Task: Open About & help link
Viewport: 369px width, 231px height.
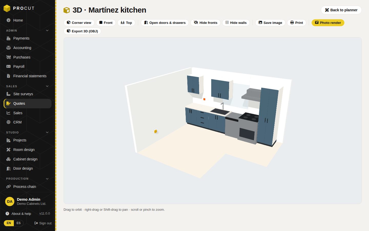Action: coord(18,214)
